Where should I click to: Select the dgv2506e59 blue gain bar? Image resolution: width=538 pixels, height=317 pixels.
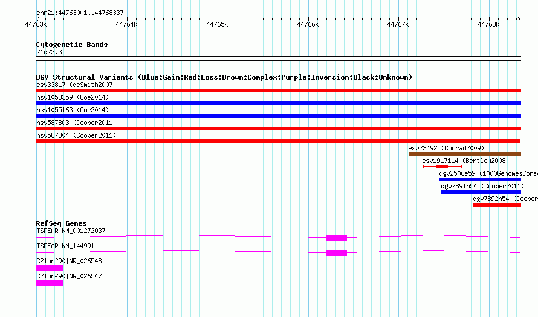click(x=480, y=179)
